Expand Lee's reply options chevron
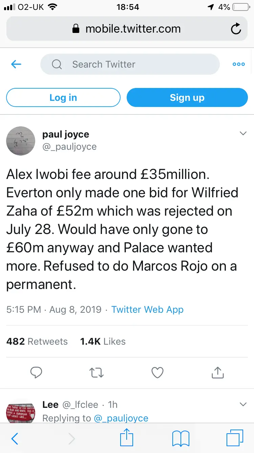This screenshot has height=453, width=254. tap(243, 404)
